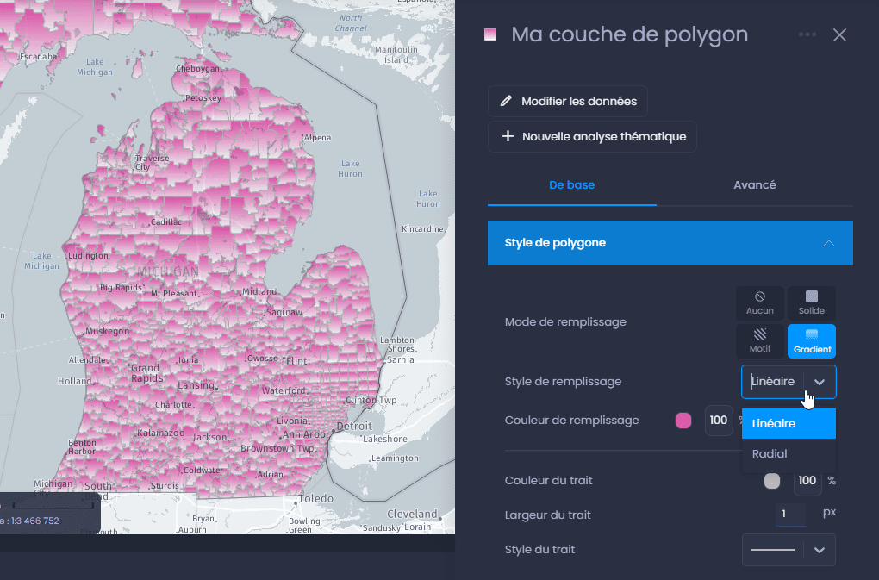This screenshot has height=580, width=879.
Task: Switch to the De base tab
Action: (572, 185)
